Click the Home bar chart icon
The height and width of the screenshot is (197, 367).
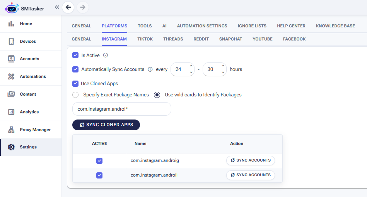(11, 24)
